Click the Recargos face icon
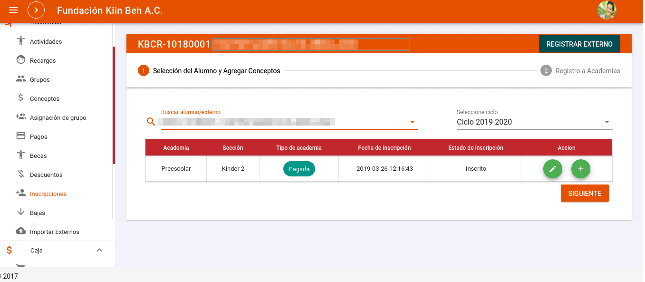645x282 pixels. (x=20, y=60)
